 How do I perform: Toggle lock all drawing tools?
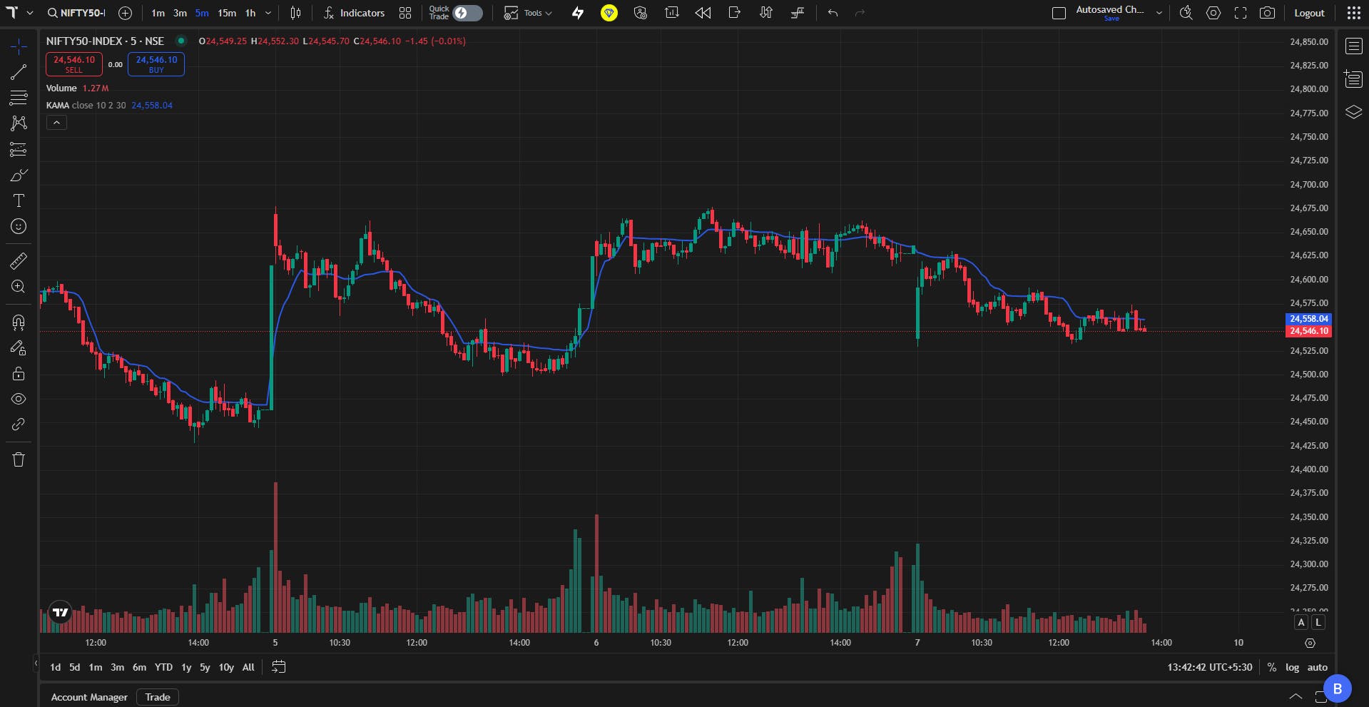[19, 374]
